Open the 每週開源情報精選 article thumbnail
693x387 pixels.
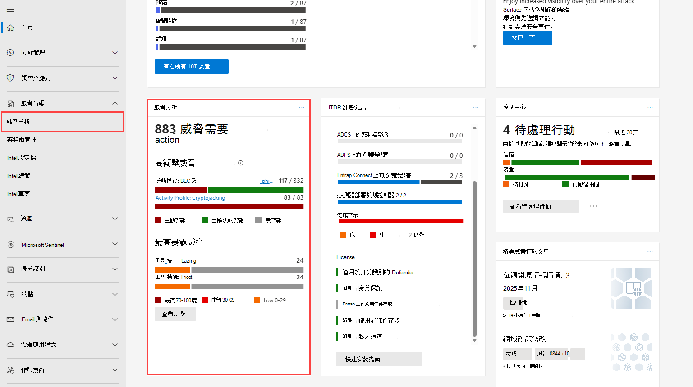631,288
